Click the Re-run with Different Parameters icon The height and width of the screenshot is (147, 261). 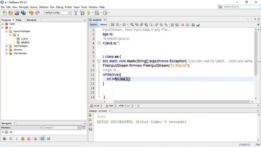click(x=91, y=120)
